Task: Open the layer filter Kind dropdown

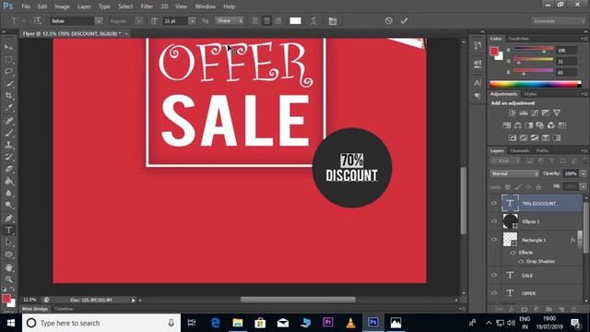Action: tap(505, 160)
